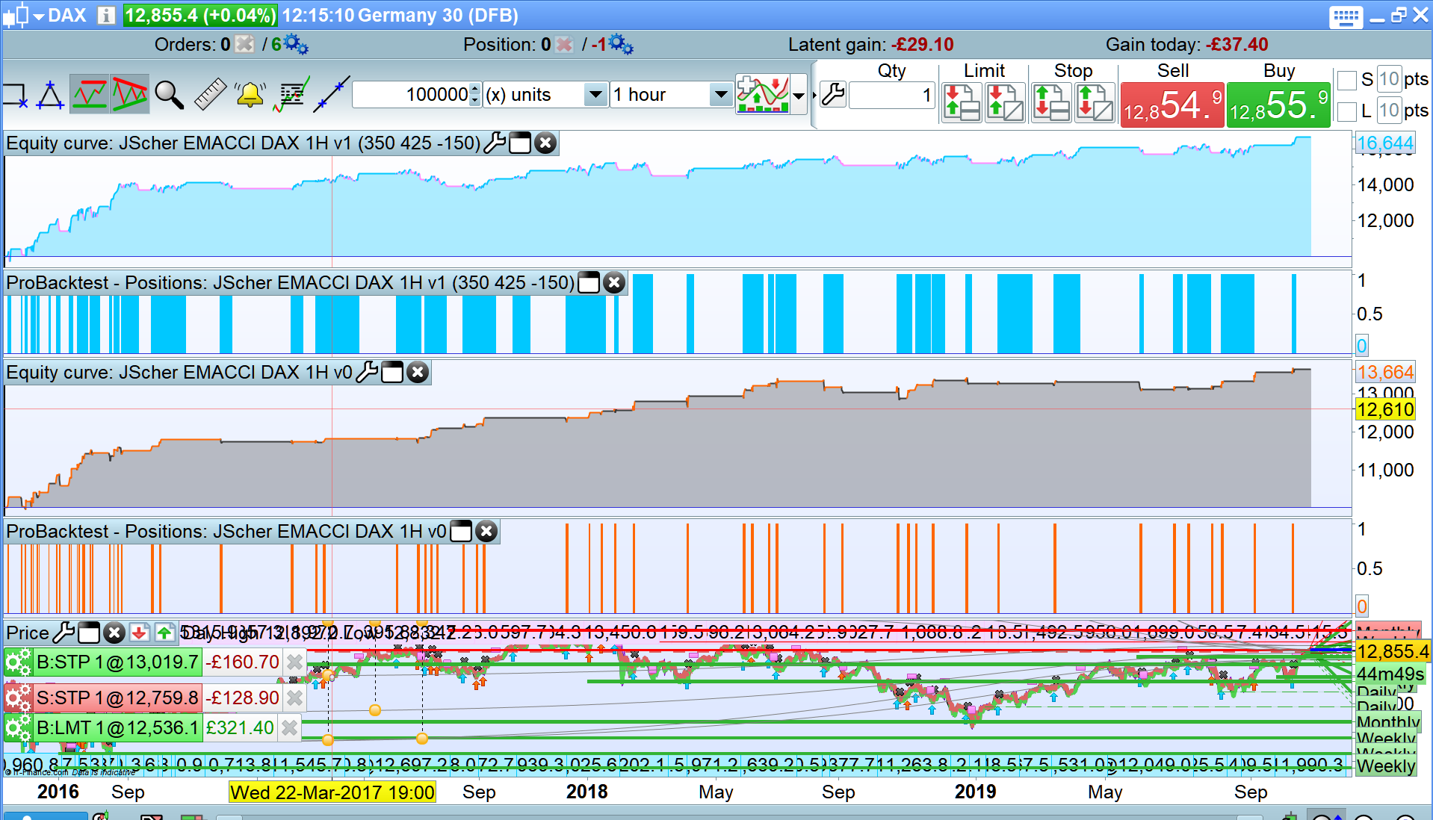Open settings for Equity curve v1 panel
The width and height of the screenshot is (1433, 820).
pos(495,142)
